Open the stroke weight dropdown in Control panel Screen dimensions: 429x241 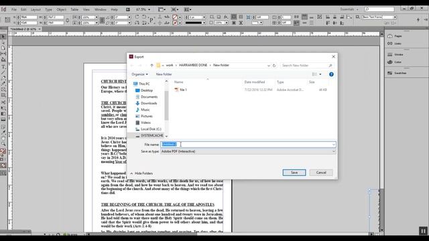pos(204,17)
